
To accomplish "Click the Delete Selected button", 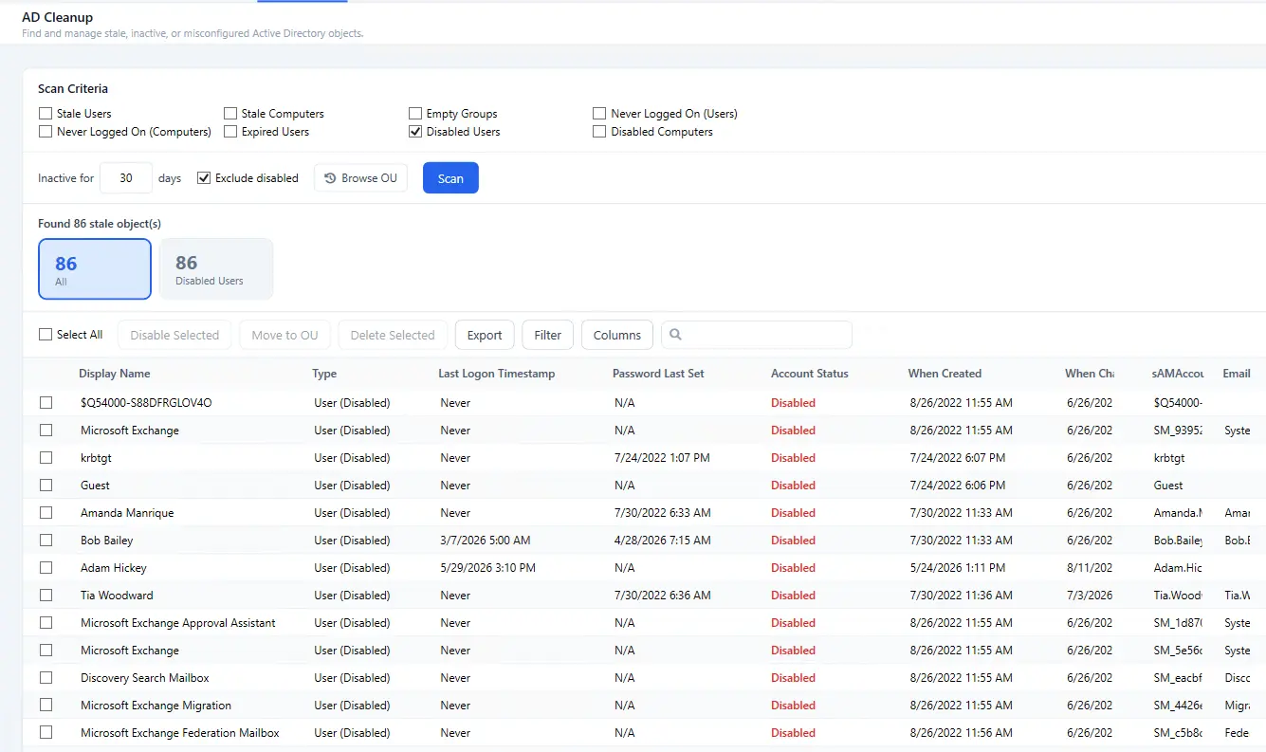I will click(x=393, y=335).
